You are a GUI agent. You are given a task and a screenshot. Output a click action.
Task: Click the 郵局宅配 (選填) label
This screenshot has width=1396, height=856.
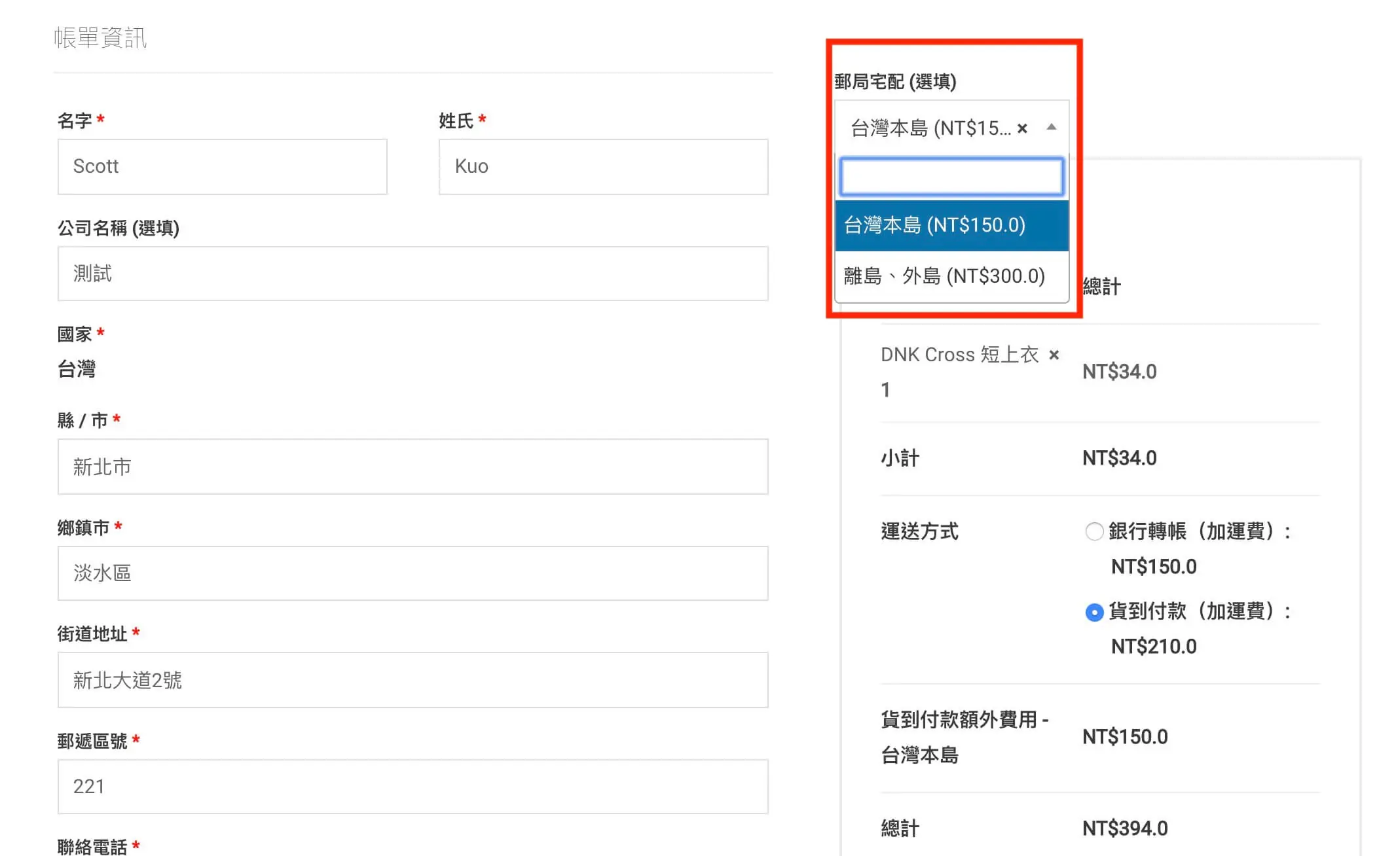(x=895, y=82)
